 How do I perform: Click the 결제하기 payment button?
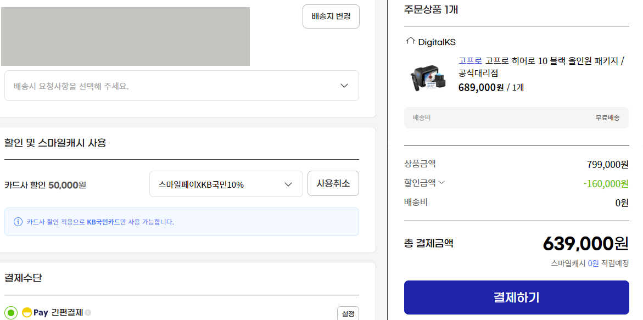click(x=516, y=297)
